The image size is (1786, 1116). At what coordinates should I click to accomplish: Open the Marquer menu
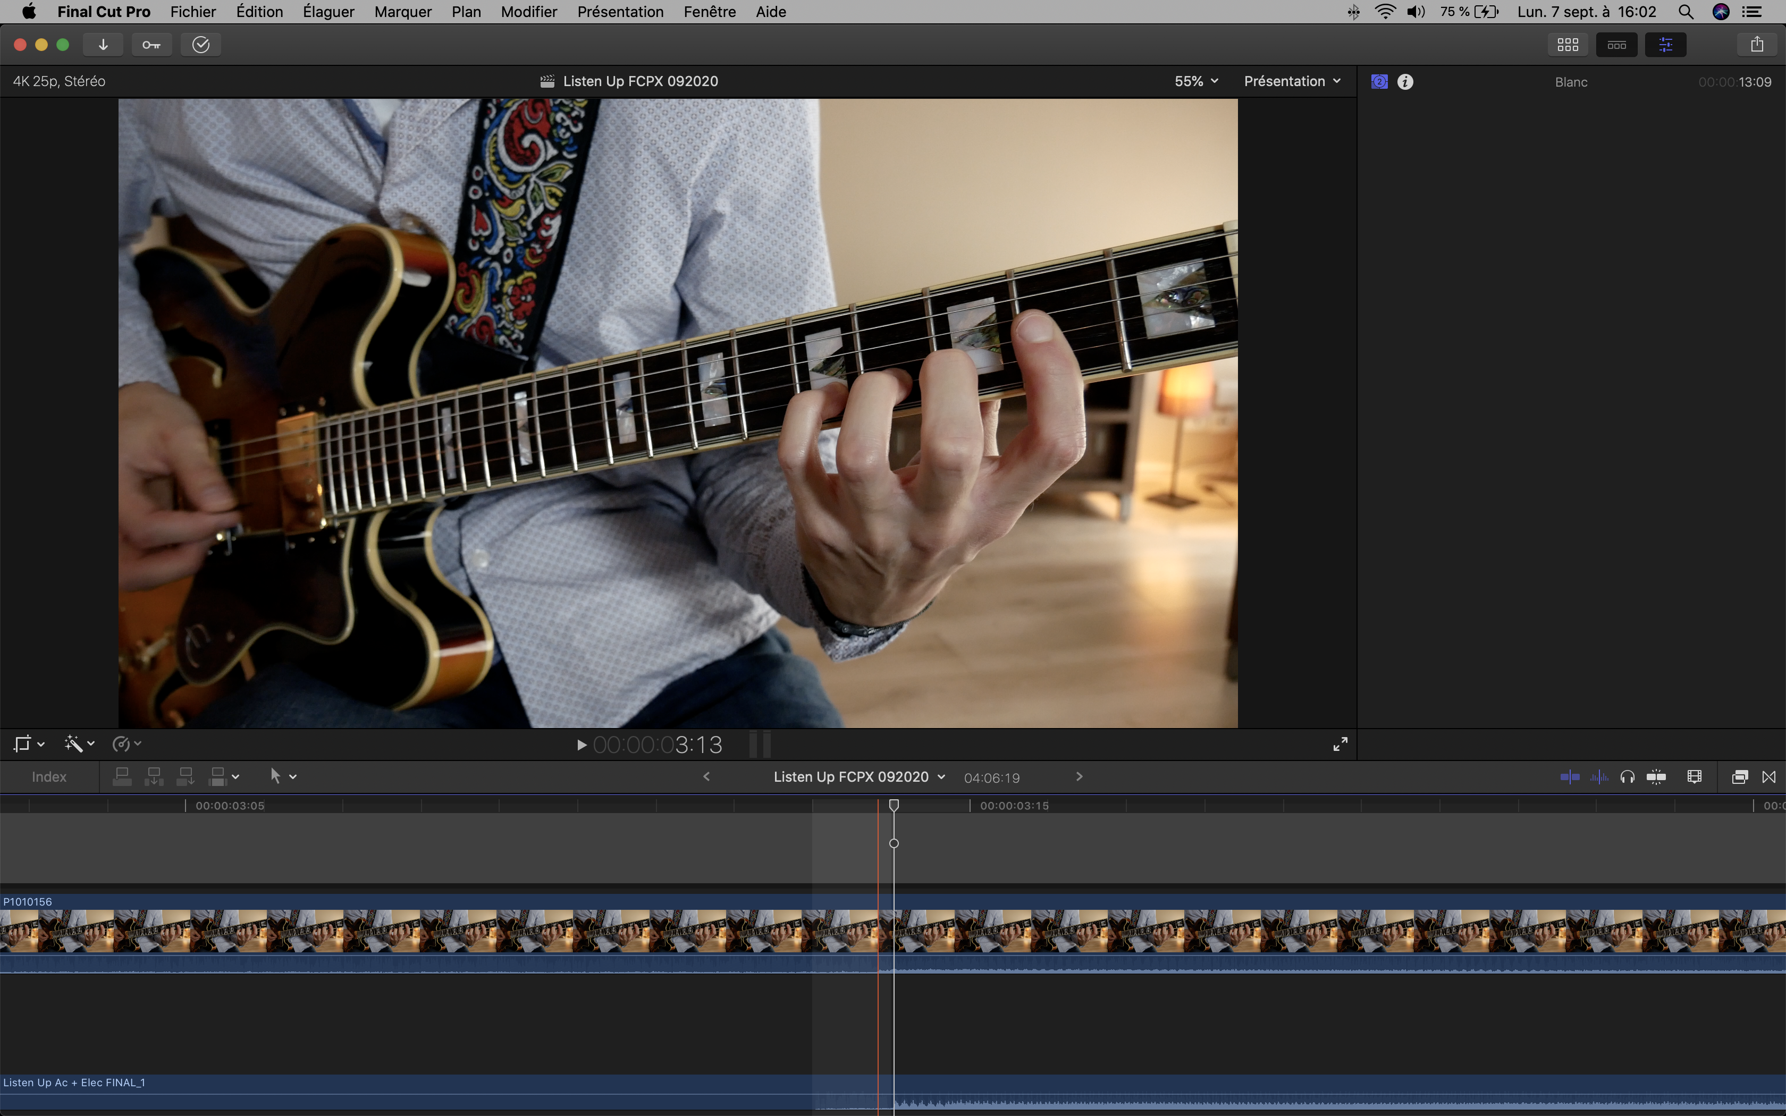[x=403, y=12]
